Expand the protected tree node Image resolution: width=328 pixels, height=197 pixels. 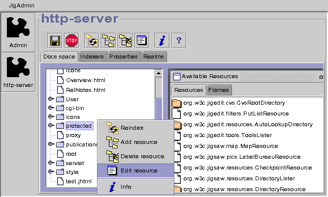coord(51,125)
